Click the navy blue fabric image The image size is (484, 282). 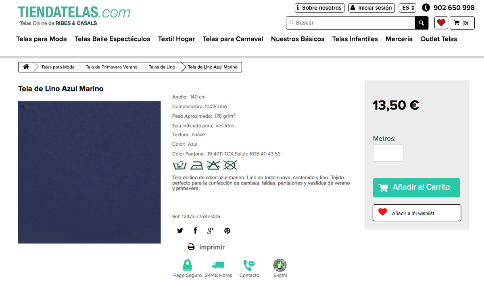pos(90,172)
